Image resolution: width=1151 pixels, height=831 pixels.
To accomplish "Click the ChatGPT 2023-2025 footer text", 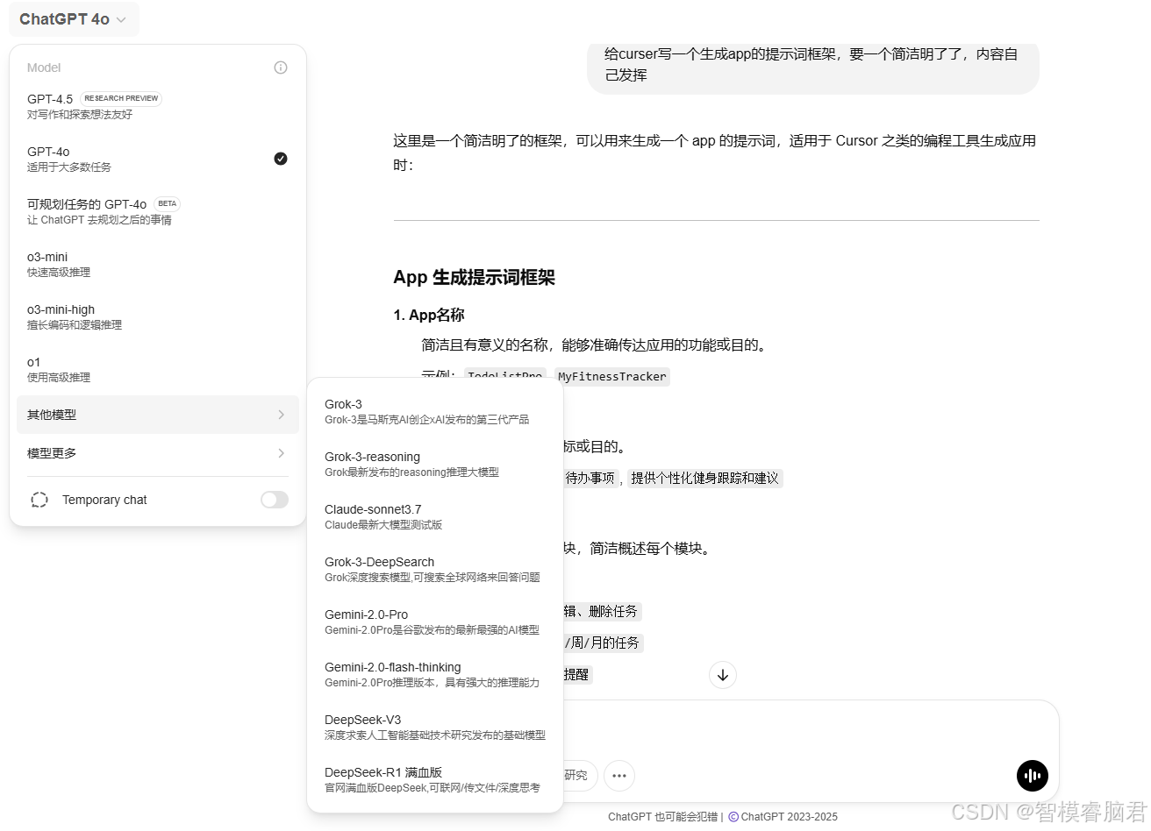I will [789, 816].
